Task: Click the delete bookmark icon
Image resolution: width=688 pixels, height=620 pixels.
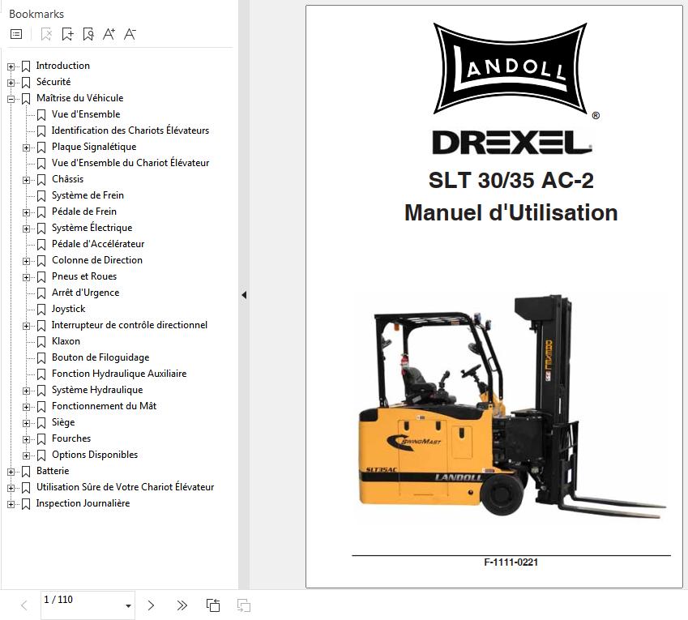Action: 46,34
